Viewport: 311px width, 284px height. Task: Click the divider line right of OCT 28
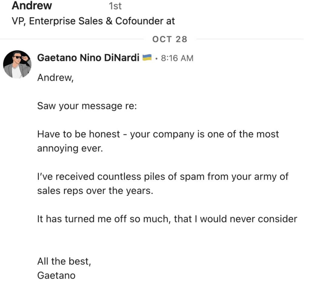[249, 39]
